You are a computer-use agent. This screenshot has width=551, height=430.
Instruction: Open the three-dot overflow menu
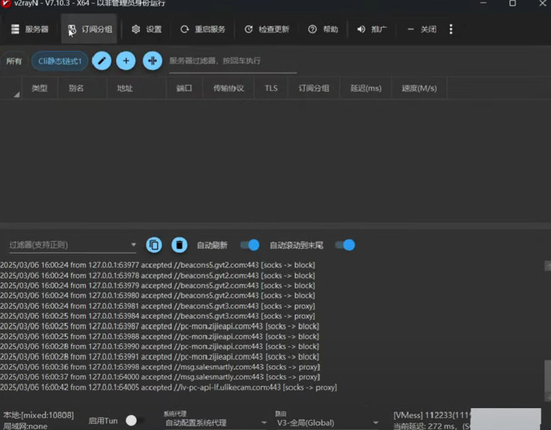click(451, 29)
